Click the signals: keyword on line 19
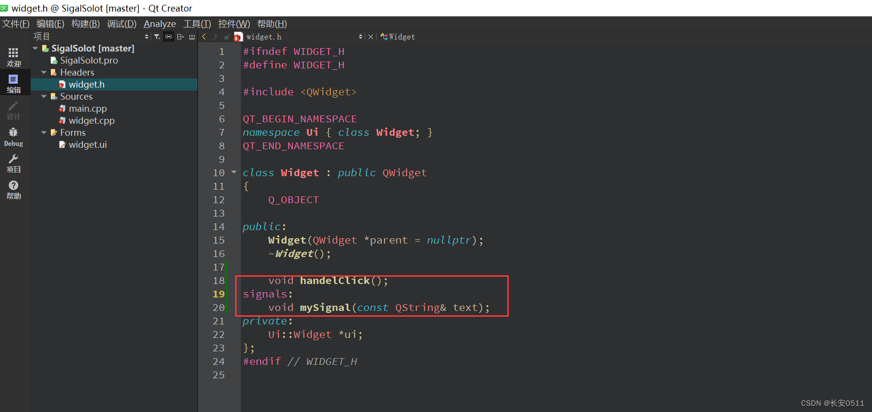Image resolution: width=872 pixels, height=412 pixels. click(x=268, y=294)
